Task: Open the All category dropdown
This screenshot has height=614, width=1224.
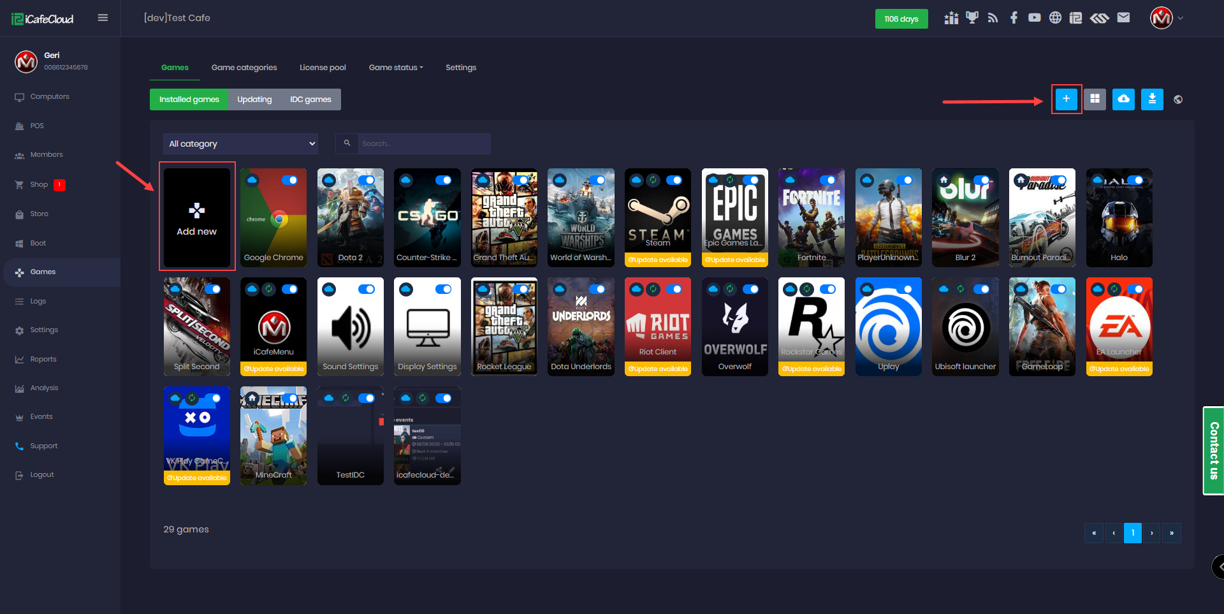Action: point(241,144)
